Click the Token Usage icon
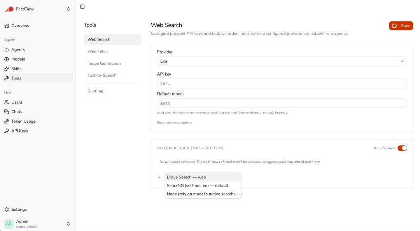The width and height of the screenshot is (420, 231). coord(7,121)
